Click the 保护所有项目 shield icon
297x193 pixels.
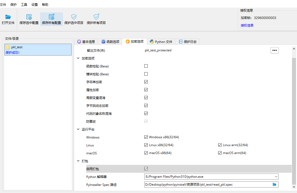(x=96, y=17)
